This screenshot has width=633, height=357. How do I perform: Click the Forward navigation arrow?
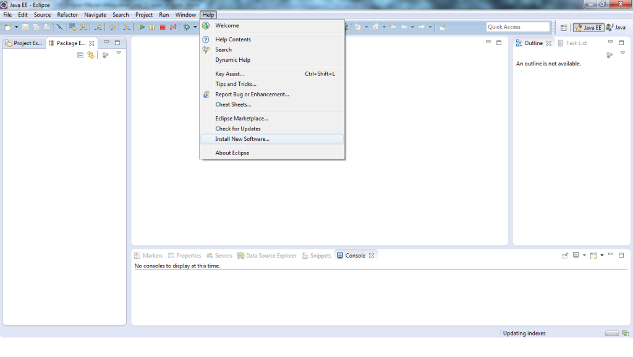(x=422, y=27)
